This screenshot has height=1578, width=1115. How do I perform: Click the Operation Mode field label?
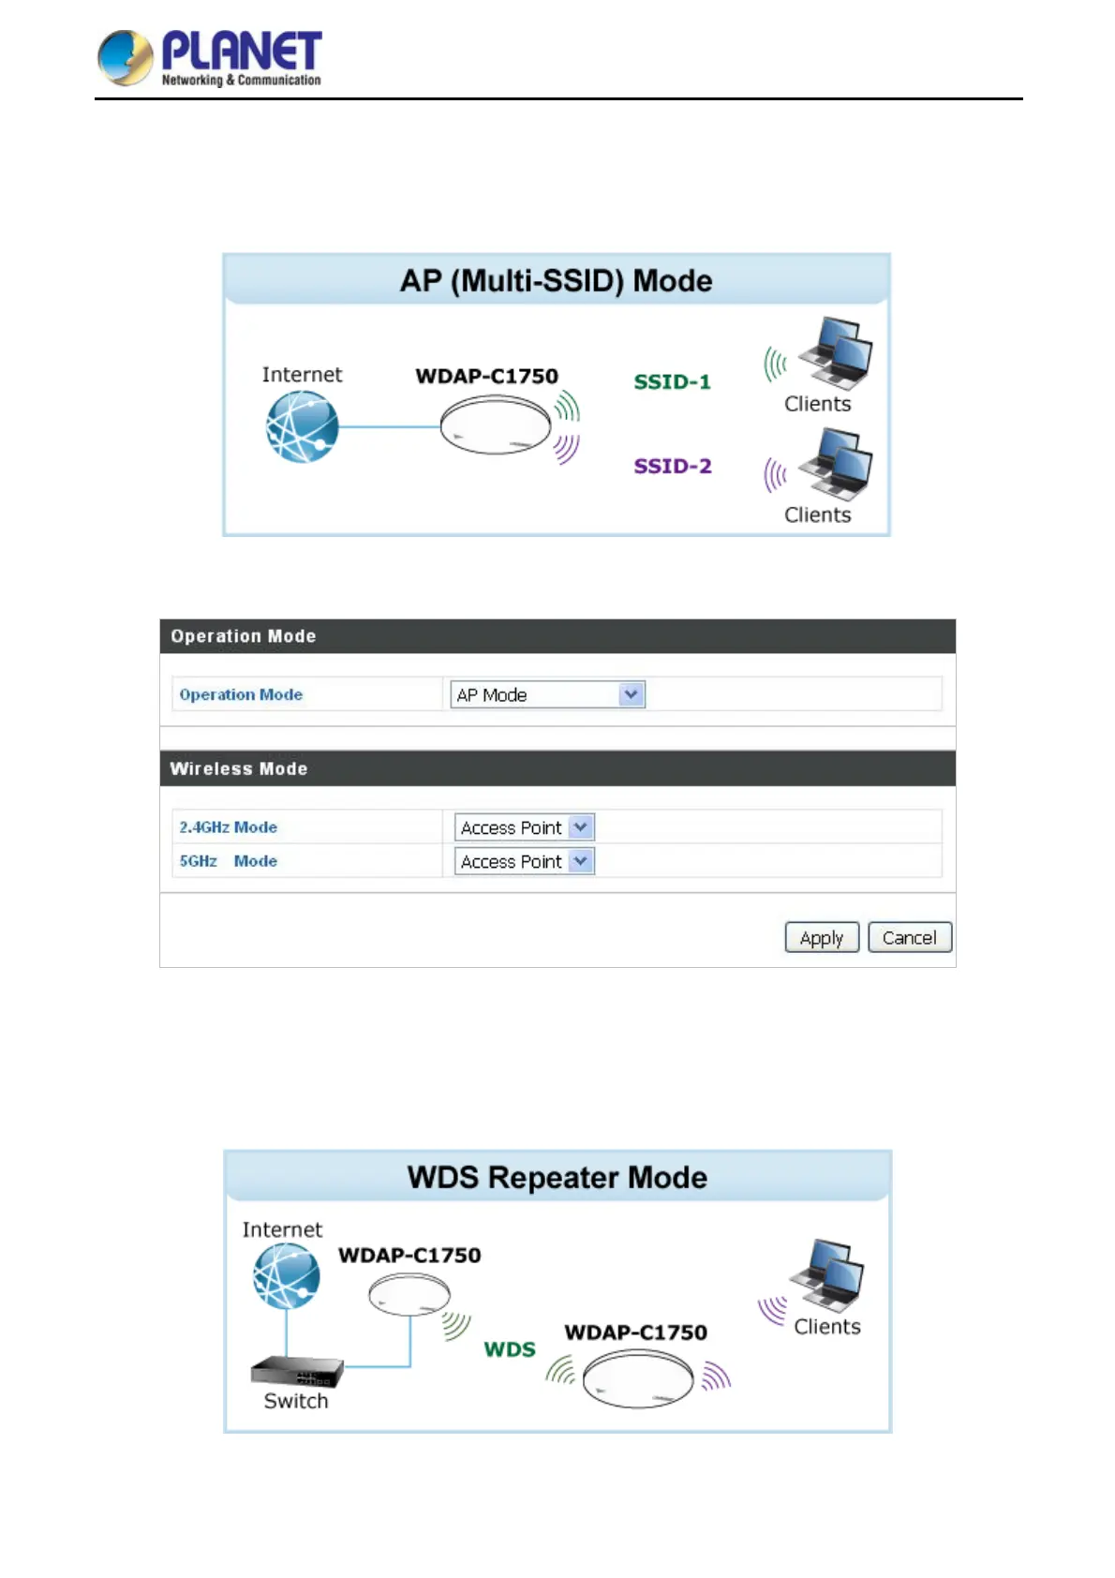click(241, 694)
